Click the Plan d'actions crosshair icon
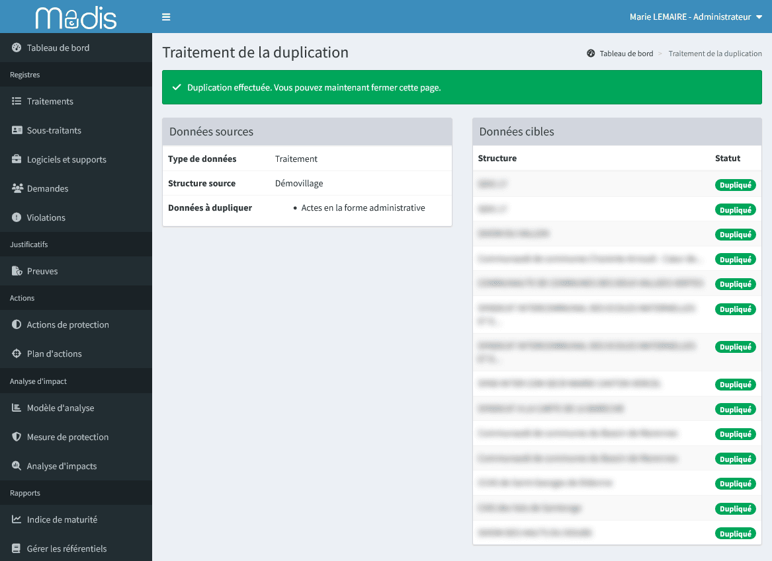 coord(17,354)
